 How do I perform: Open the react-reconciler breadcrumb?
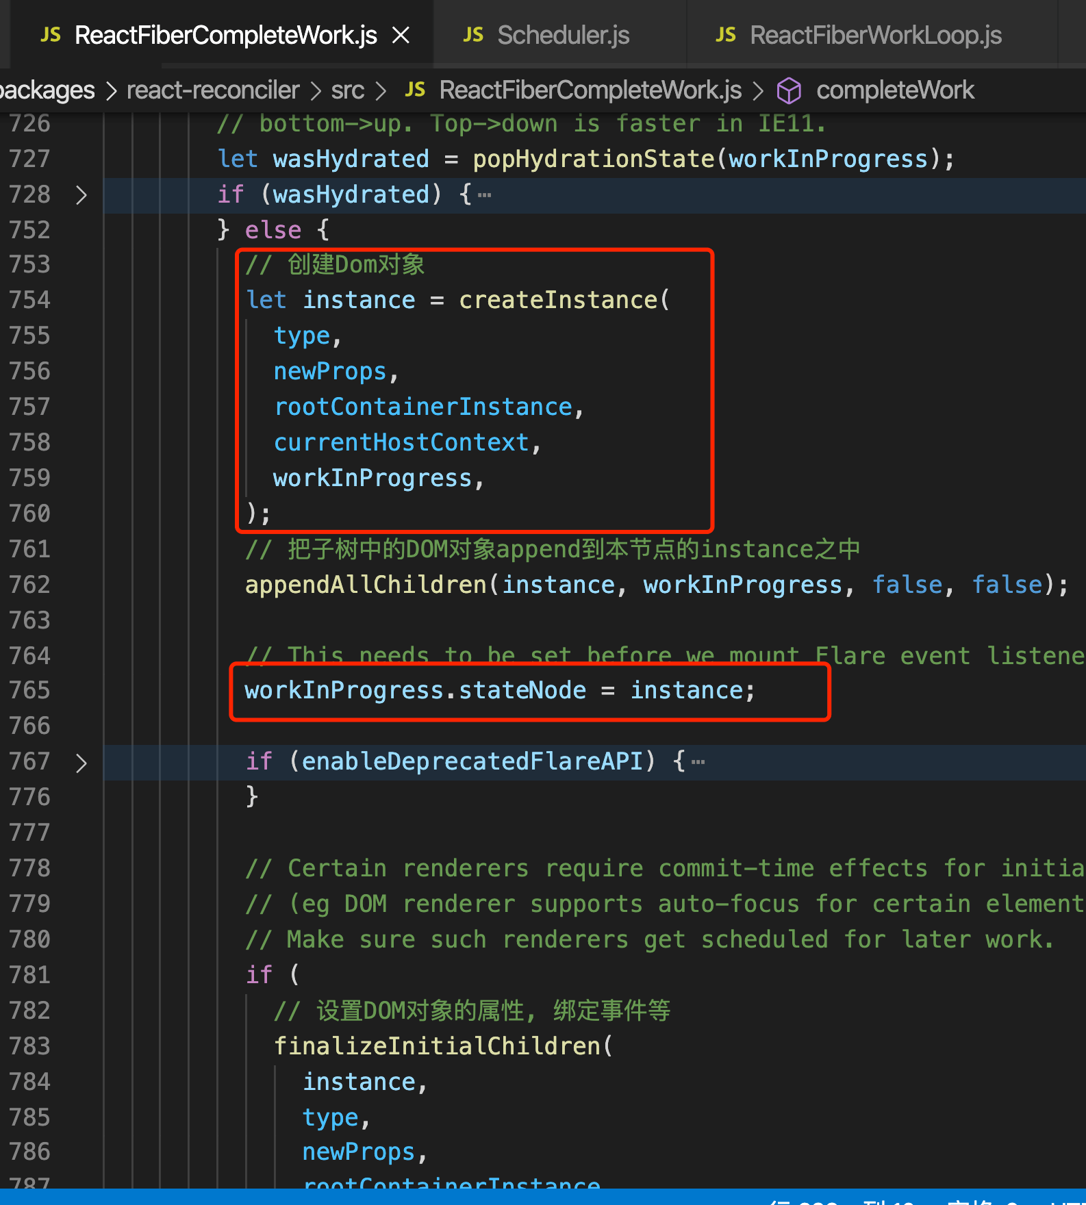tap(213, 90)
